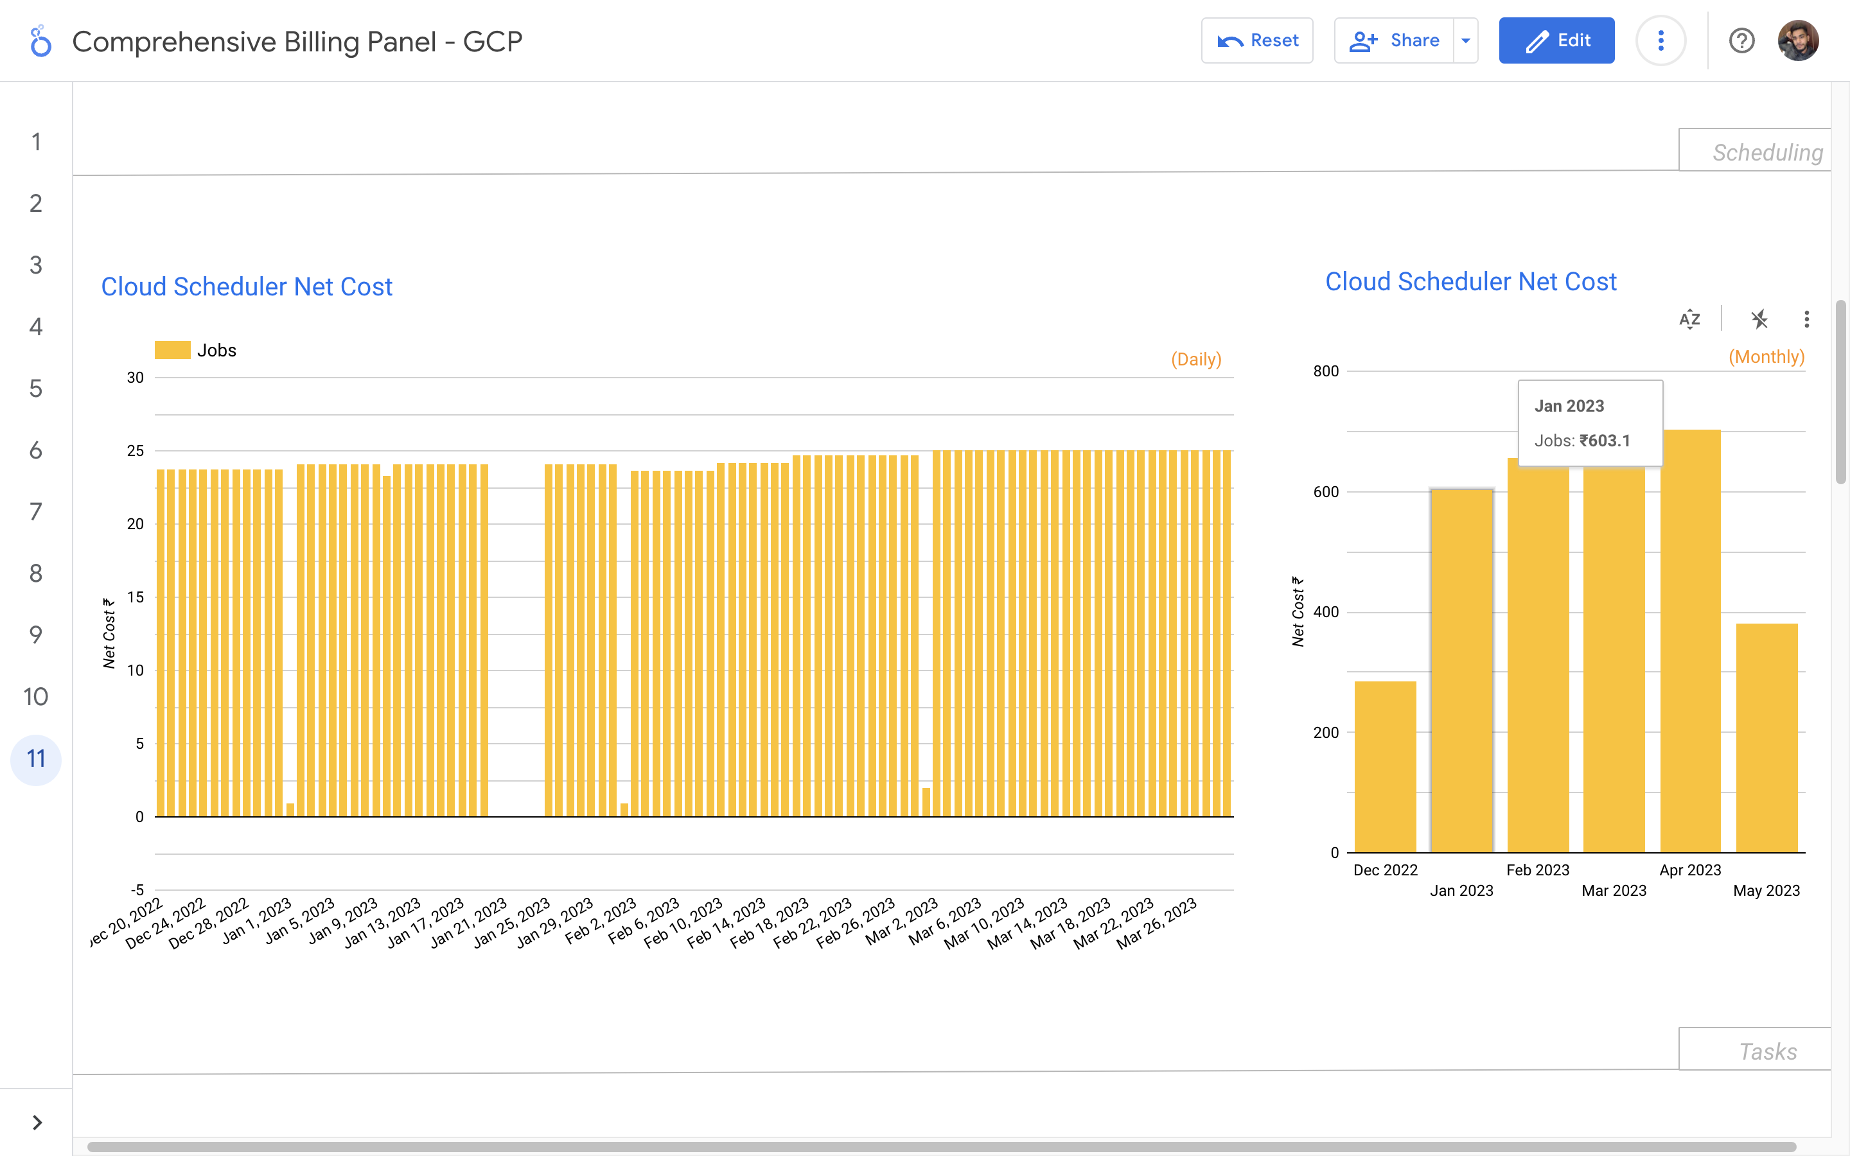Open the user account avatar
The height and width of the screenshot is (1156, 1850).
click(1797, 40)
